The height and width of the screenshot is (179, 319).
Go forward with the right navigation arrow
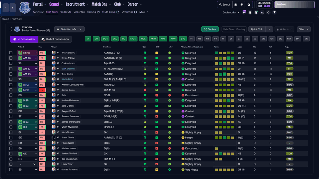coord(12,8)
